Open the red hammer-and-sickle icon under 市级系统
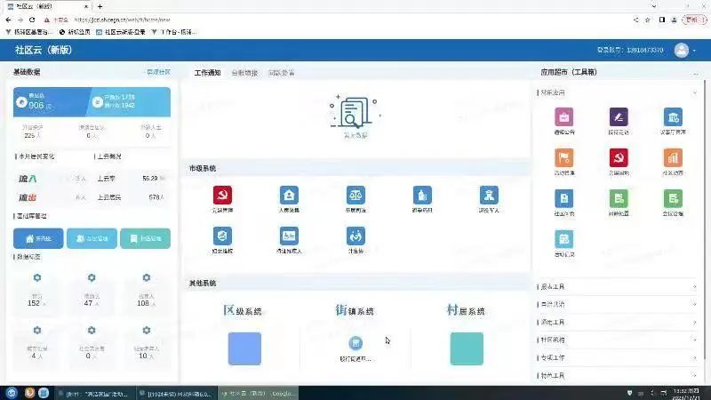 click(222, 195)
